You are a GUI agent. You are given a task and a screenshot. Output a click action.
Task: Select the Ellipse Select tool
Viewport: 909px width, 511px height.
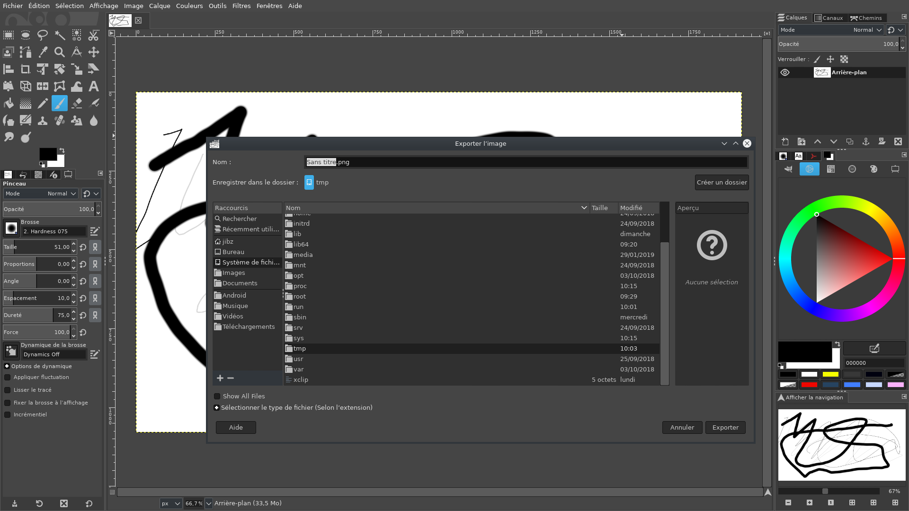[x=26, y=35]
